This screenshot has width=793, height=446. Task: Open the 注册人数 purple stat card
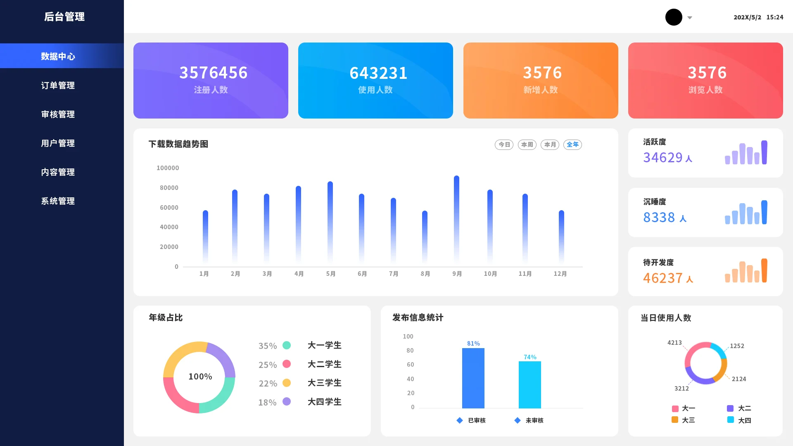(211, 81)
